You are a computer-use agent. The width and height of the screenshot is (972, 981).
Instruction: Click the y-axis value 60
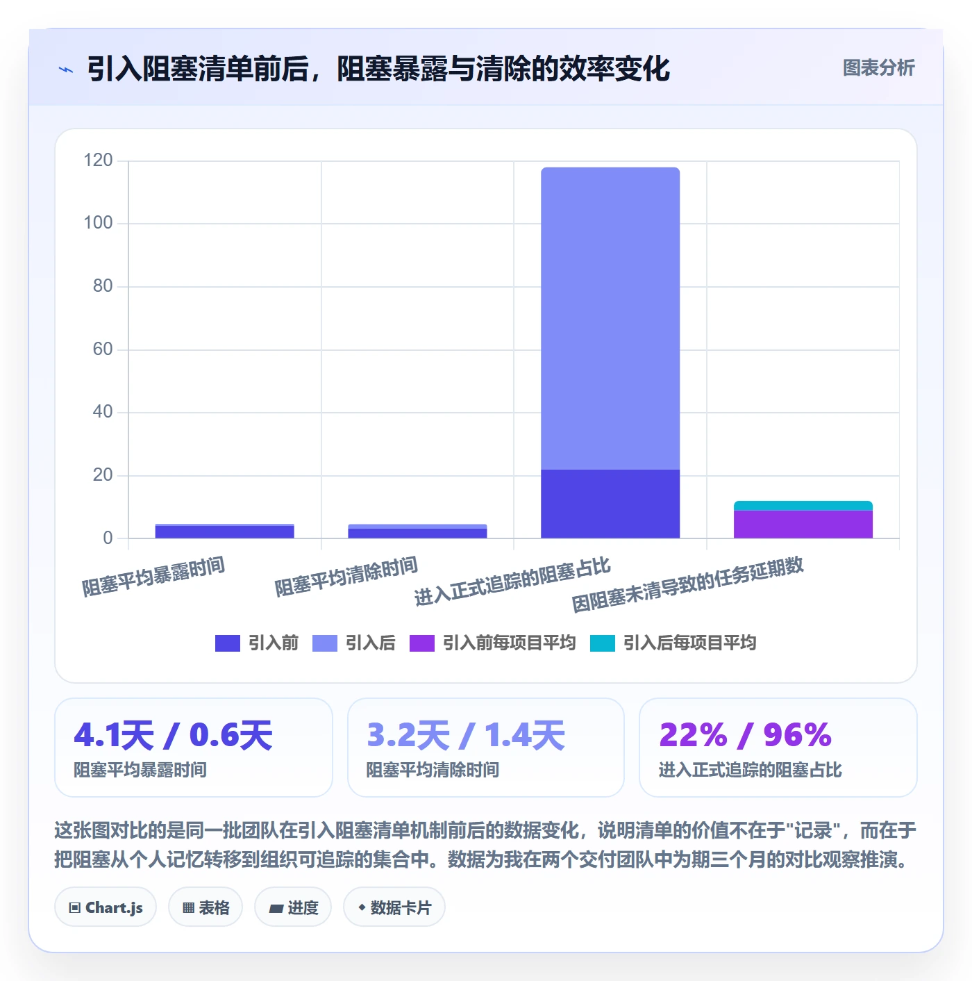(x=103, y=349)
